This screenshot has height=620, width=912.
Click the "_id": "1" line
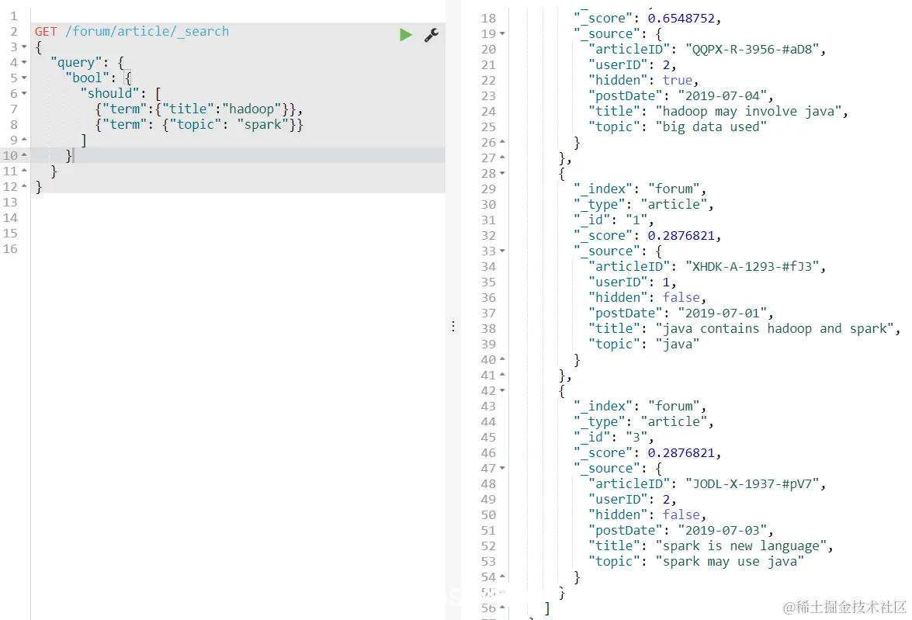point(613,220)
